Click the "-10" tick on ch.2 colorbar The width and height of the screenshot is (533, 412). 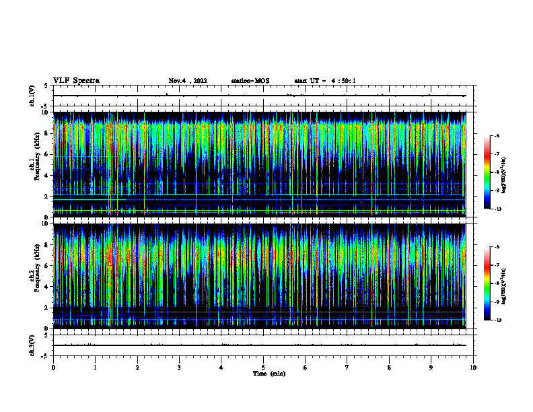click(x=497, y=320)
